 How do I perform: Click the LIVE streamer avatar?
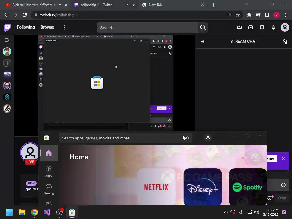pos(30,153)
